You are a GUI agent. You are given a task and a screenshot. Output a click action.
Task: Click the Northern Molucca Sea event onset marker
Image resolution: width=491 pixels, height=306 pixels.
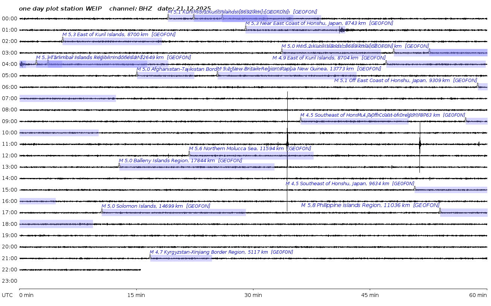coord(189,154)
